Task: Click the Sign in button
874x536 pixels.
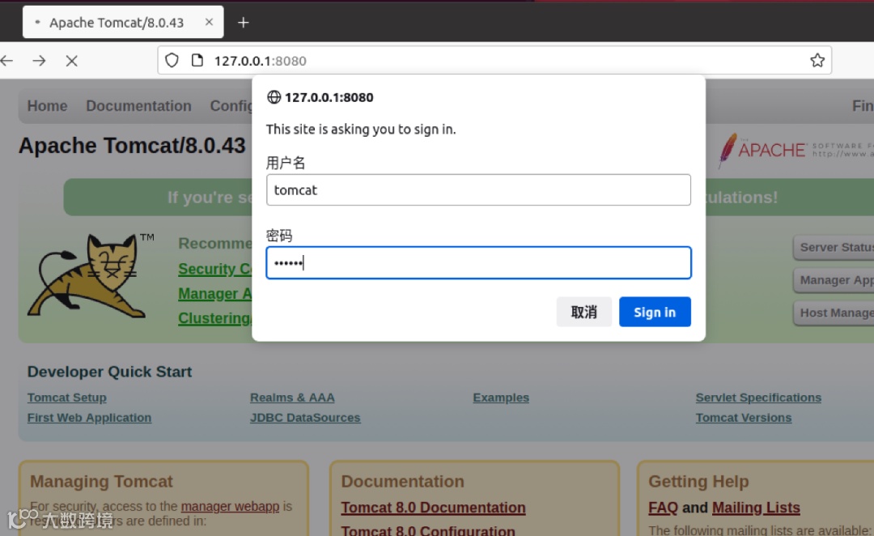Action: (x=655, y=312)
